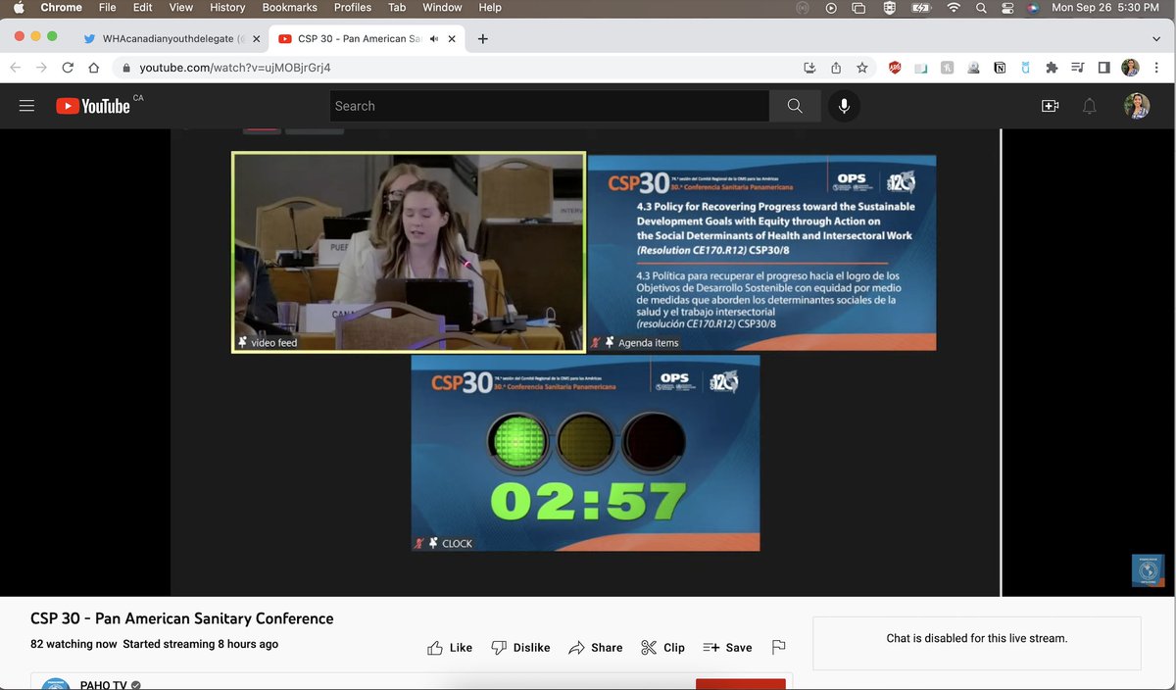Open the webcam-style extension icon
This screenshot has width=1176, height=690.
(973, 68)
